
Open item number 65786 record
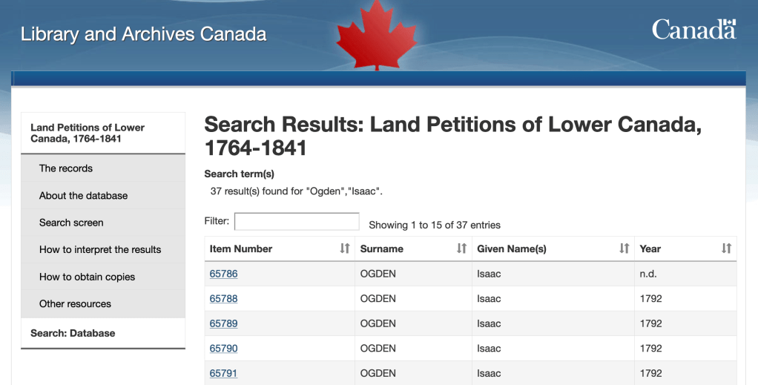pos(223,274)
